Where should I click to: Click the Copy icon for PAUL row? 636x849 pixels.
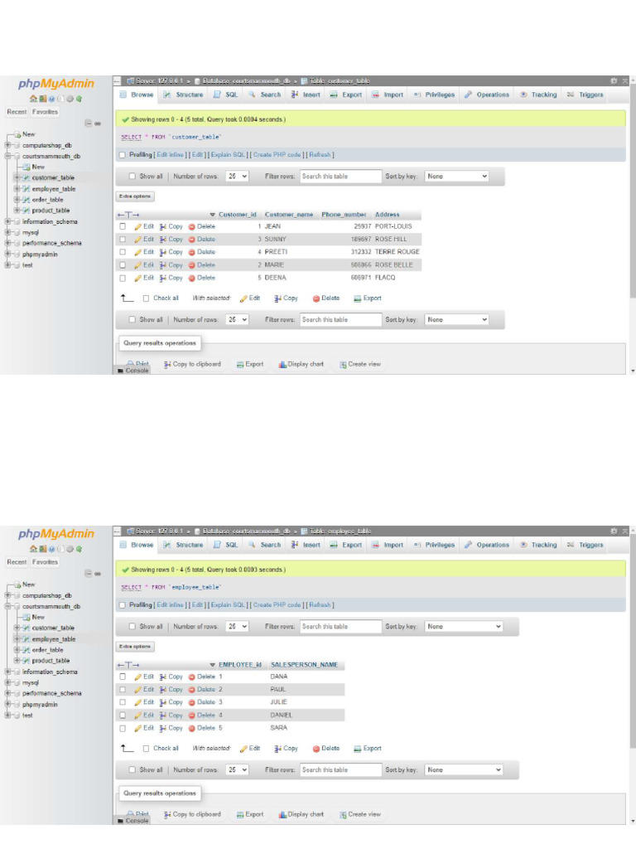click(x=163, y=690)
